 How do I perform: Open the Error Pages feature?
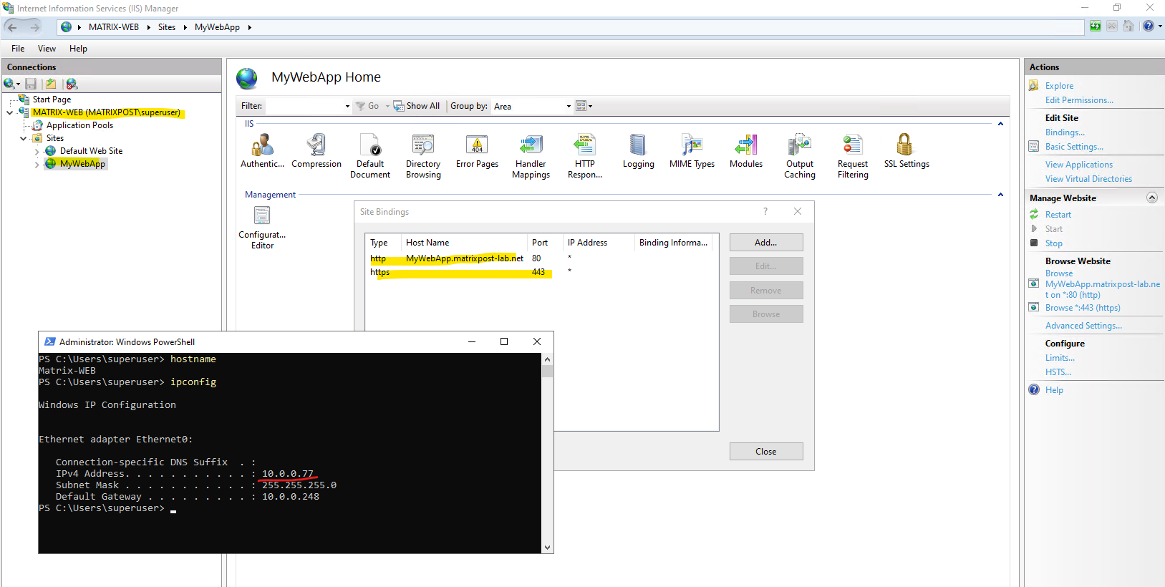pos(477,151)
